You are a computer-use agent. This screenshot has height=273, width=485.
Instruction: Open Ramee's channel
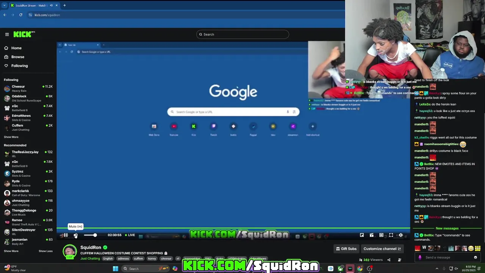(x=28, y=222)
